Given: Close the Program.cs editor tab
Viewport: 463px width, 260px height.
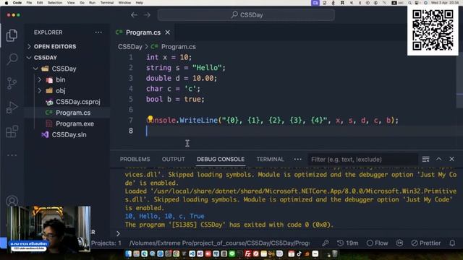Looking at the screenshot, I should pos(167,32).
